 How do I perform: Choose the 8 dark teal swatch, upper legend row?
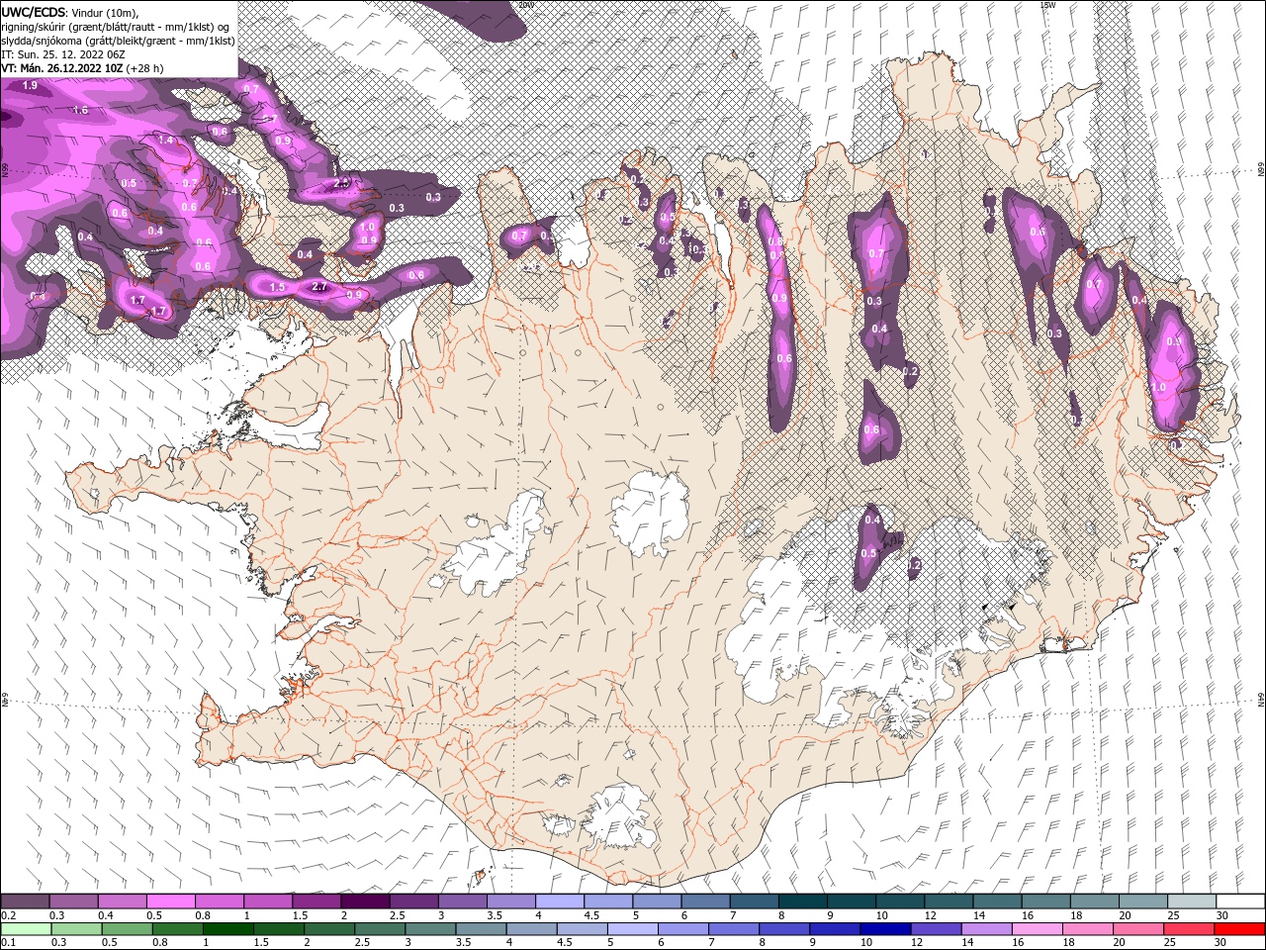point(802,902)
